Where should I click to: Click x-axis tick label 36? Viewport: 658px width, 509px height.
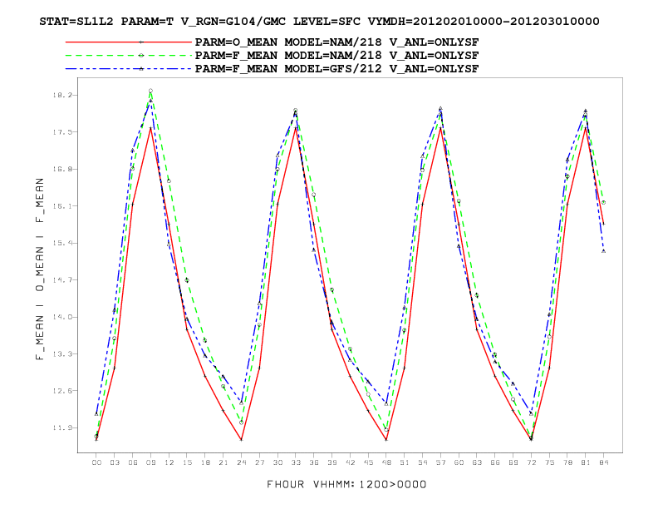314,462
